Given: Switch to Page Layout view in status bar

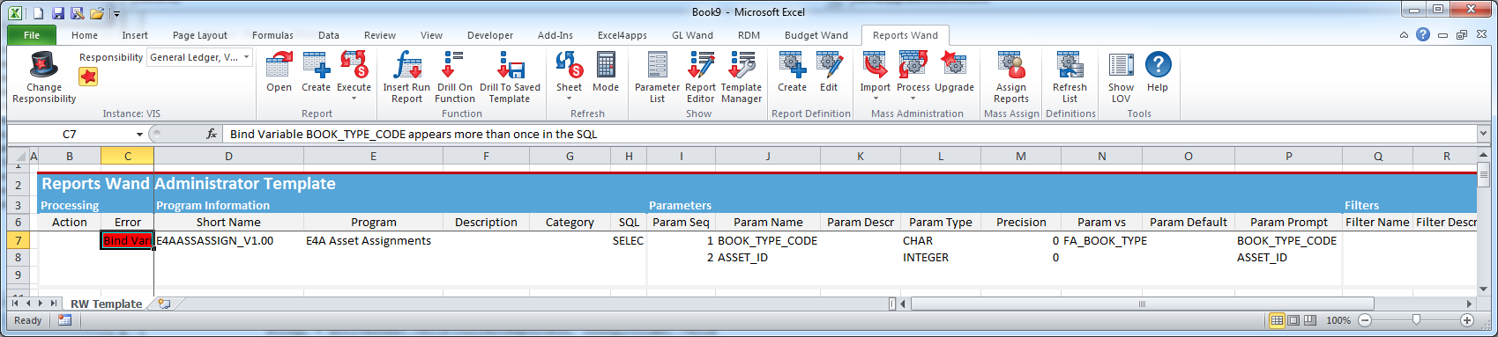Looking at the screenshot, I should [1293, 320].
